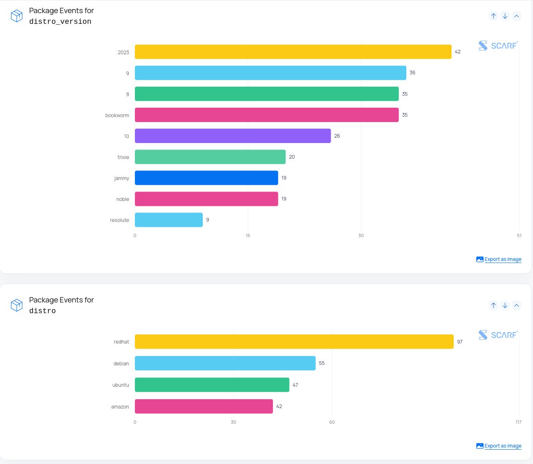Select the yellow redhat bar
This screenshot has width=533, height=464.
point(294,342)
